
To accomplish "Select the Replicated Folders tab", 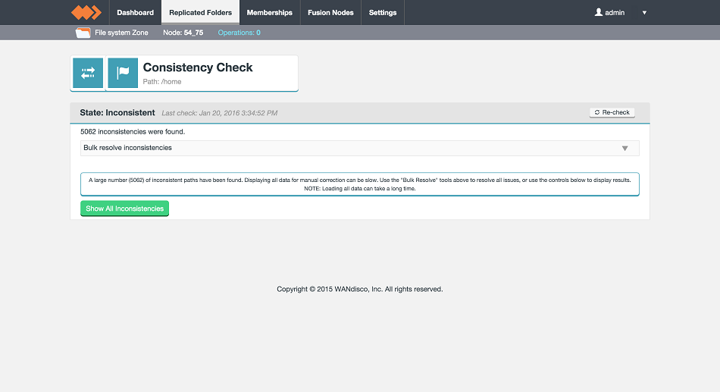I will (200, 12).
